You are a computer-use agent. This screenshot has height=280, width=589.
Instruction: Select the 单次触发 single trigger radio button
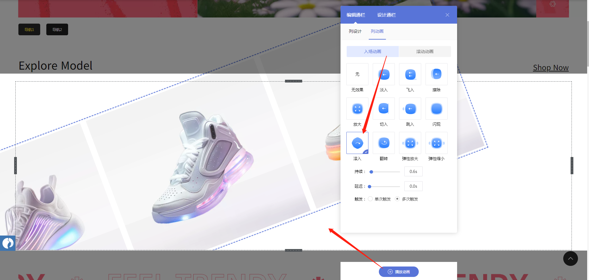pyautogui.click(x=370, y=199)
